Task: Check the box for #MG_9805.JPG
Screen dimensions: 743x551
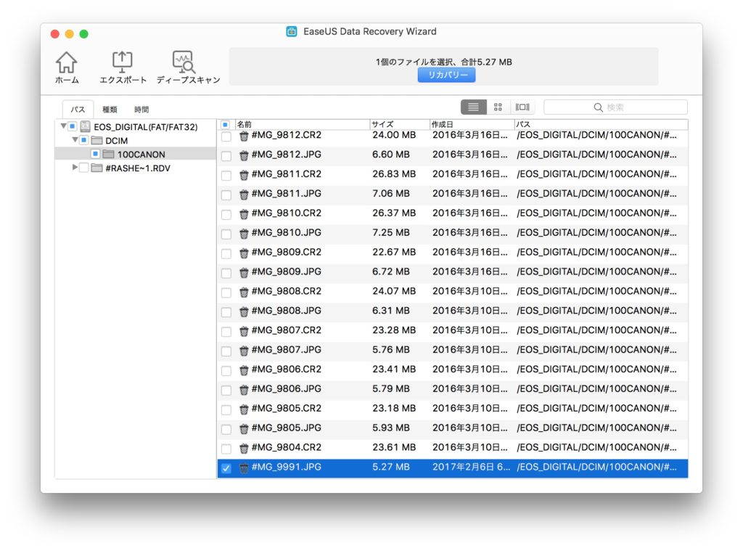Action: click(226, 429)
